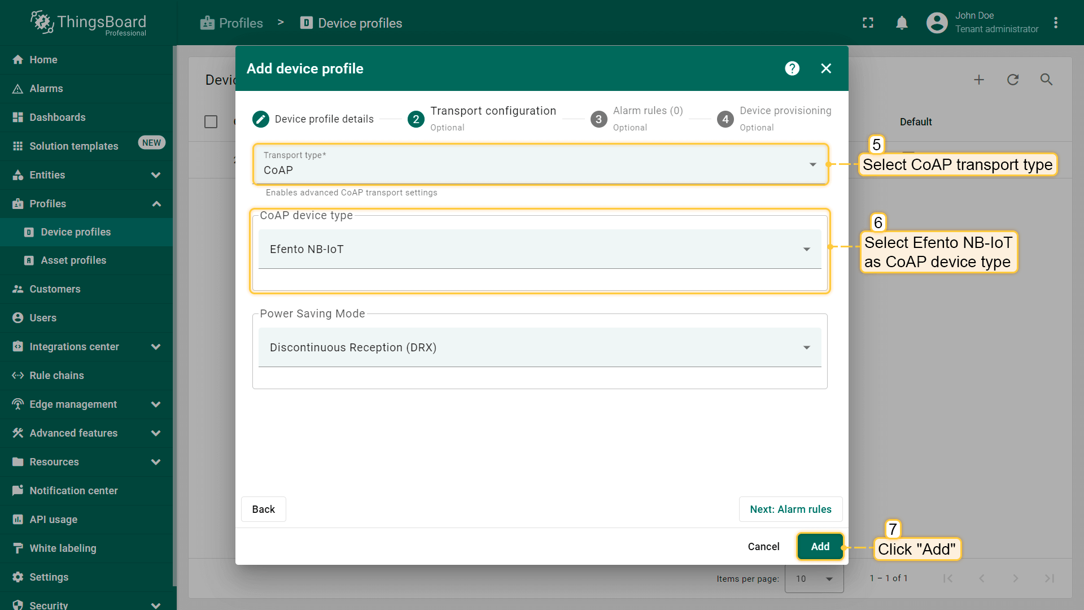Click the refresh icon in device profiles table
Viewport: 1084px width, 610px height.
click(x=1013, y=80)
